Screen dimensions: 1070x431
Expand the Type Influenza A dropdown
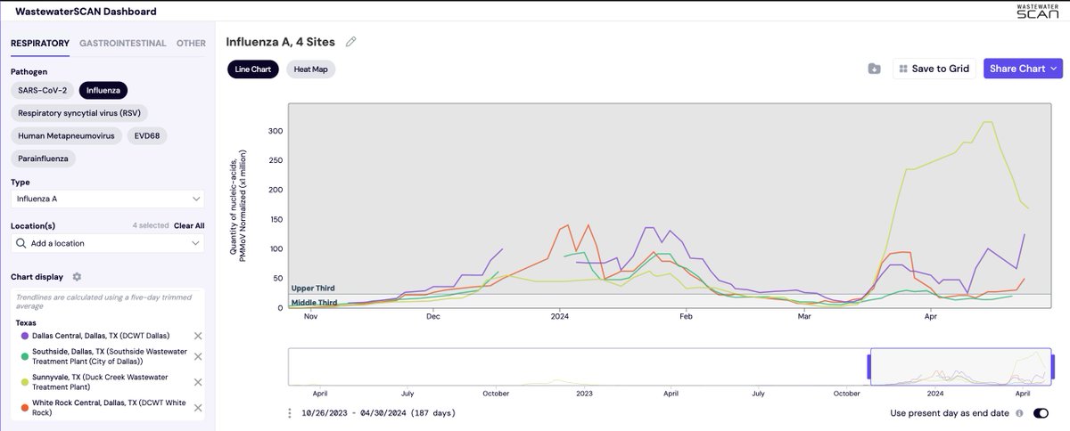pyautogui.click(x=107, y=199)
